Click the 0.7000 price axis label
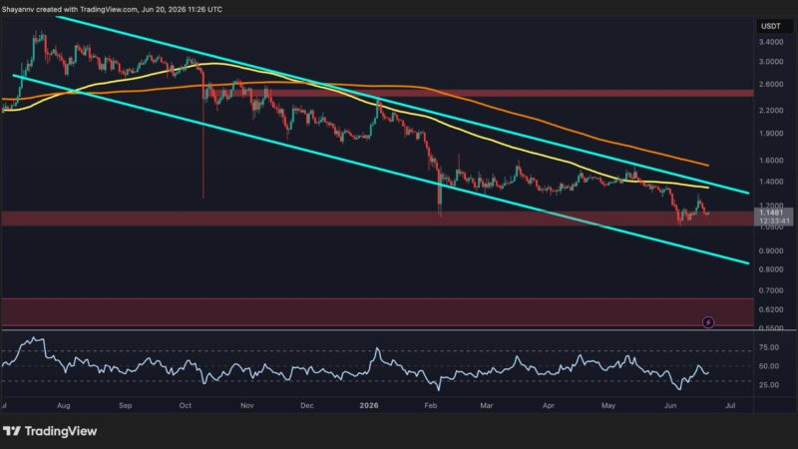798x449 pixels. 770,290
